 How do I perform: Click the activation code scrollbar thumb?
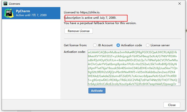pos(179,81)
